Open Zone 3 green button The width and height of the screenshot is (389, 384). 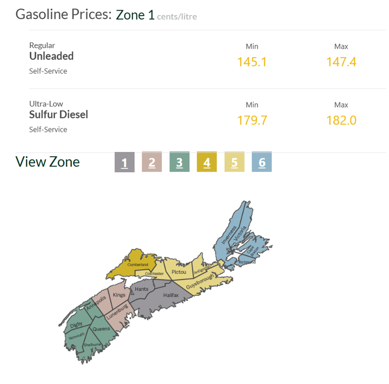point(179,163)
